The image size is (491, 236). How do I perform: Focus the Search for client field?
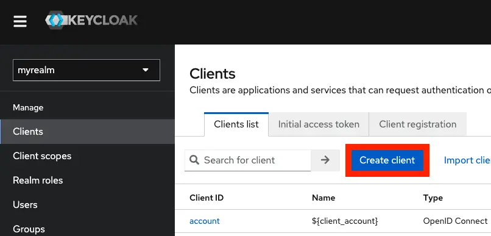point(247,160)
